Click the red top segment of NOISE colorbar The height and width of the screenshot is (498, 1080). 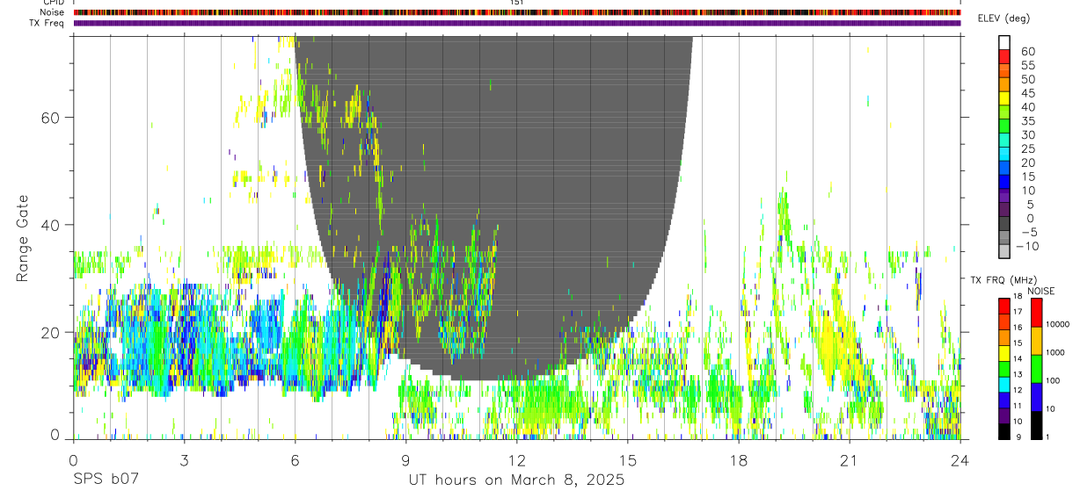coord(1036,313)
